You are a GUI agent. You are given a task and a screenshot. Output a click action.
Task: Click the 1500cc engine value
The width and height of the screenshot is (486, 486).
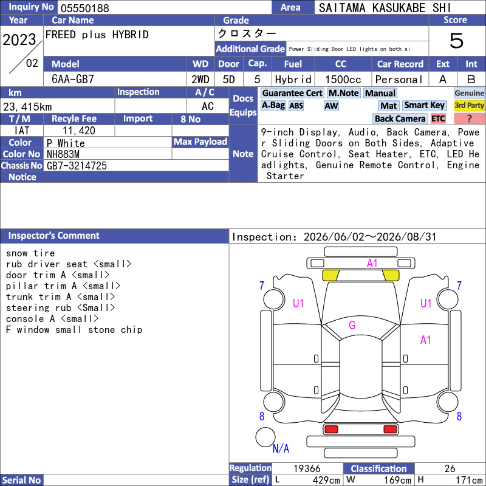pyautogui.click(x=343, y=80)
